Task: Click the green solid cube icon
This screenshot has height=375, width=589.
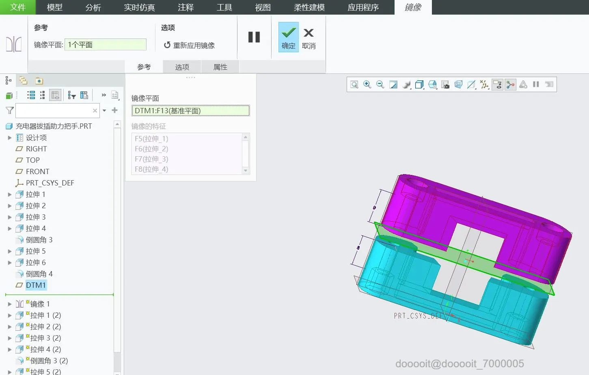Action: 9,95
